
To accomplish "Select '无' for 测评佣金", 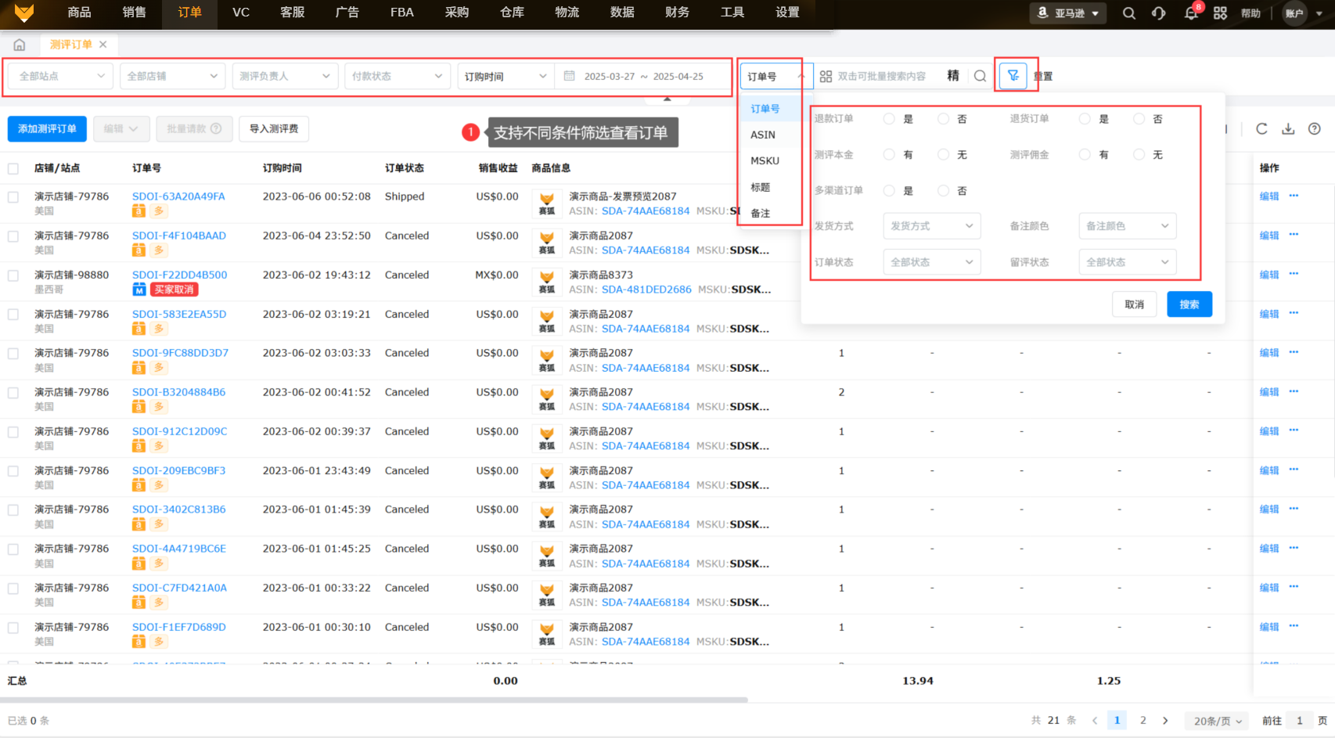I will [x=1139, y=155].
